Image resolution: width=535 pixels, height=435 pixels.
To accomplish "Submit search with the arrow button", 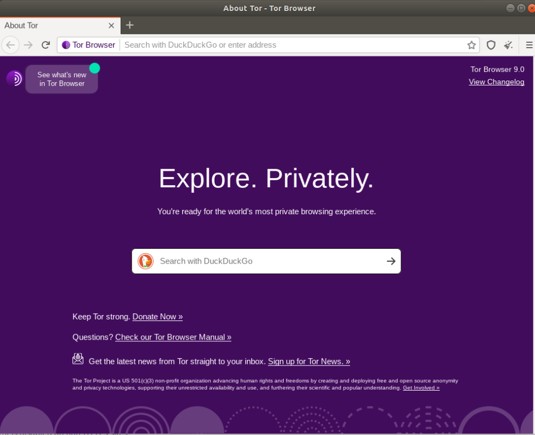I will pyautogui.click(x=391, y=261).
